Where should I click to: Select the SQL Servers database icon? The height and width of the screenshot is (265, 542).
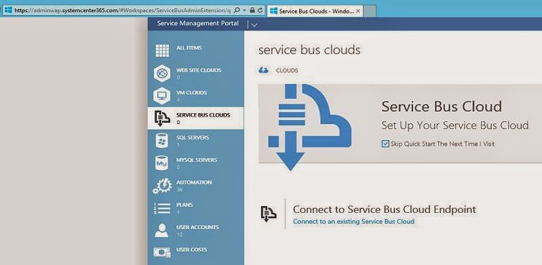coord(161,140)
